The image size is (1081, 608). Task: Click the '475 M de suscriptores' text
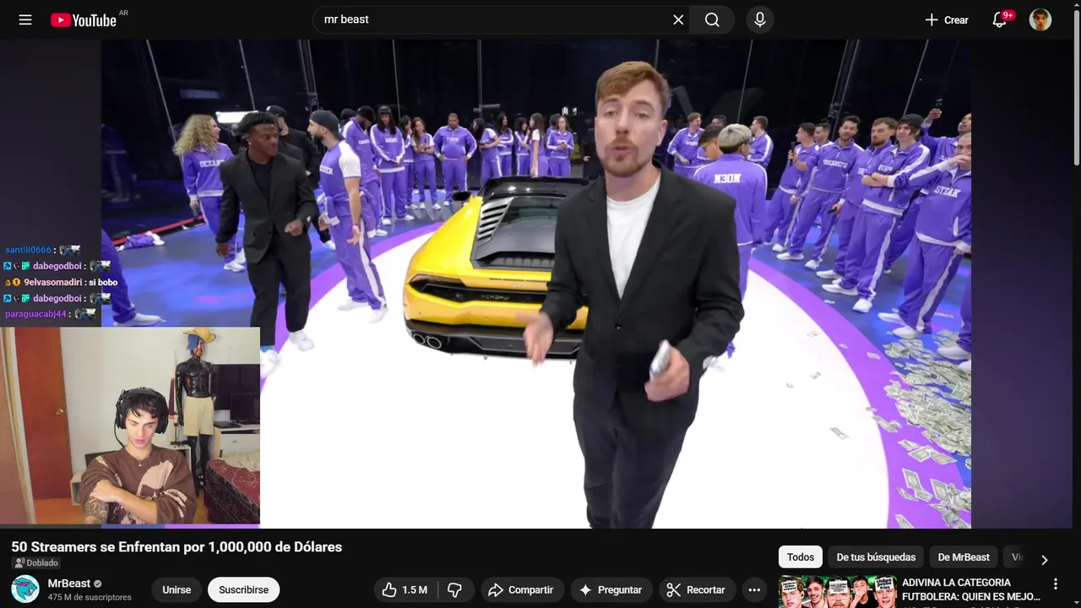point(90,597)
